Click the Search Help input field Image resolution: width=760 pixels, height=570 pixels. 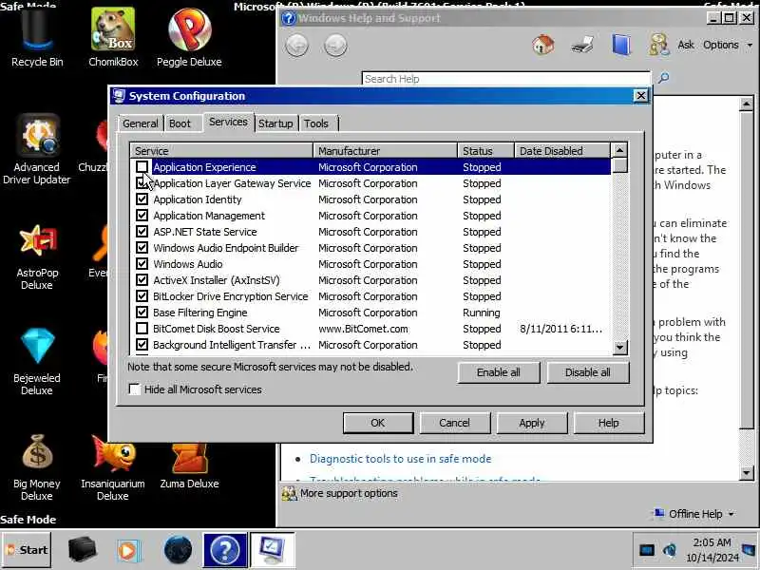(x=506, y=79)
